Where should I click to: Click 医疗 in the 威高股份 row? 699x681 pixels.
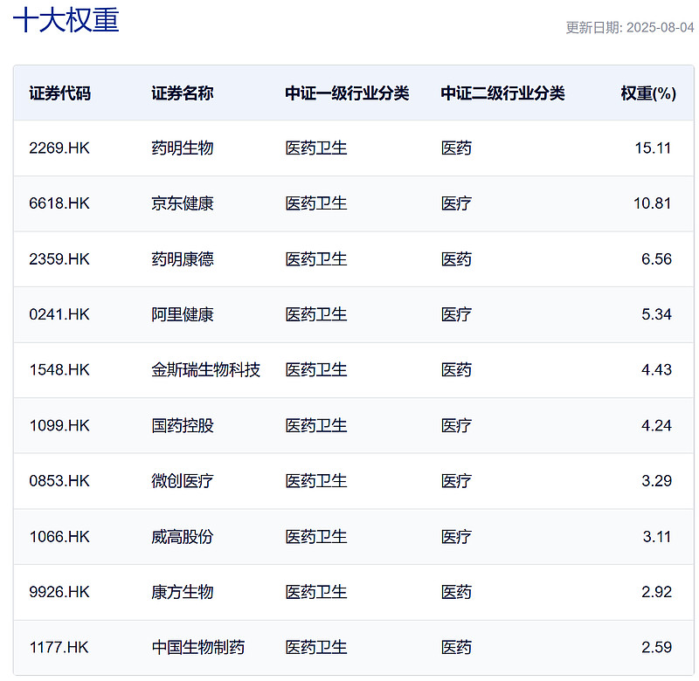pos(456,537)
